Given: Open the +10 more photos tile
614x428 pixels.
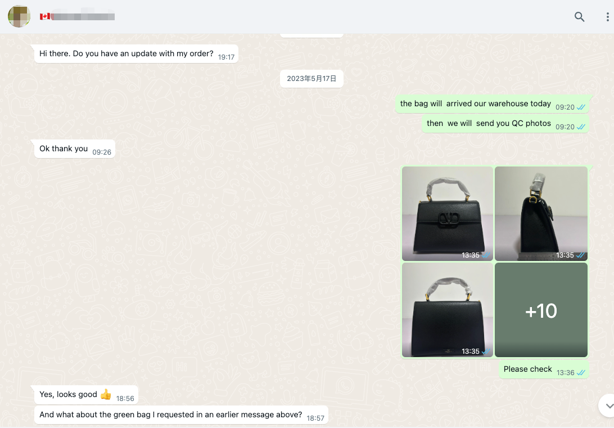Looking at the screenshot, I should coord(541,310).
